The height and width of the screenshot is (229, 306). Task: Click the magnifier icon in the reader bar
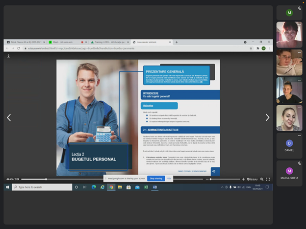coord(262,179)
